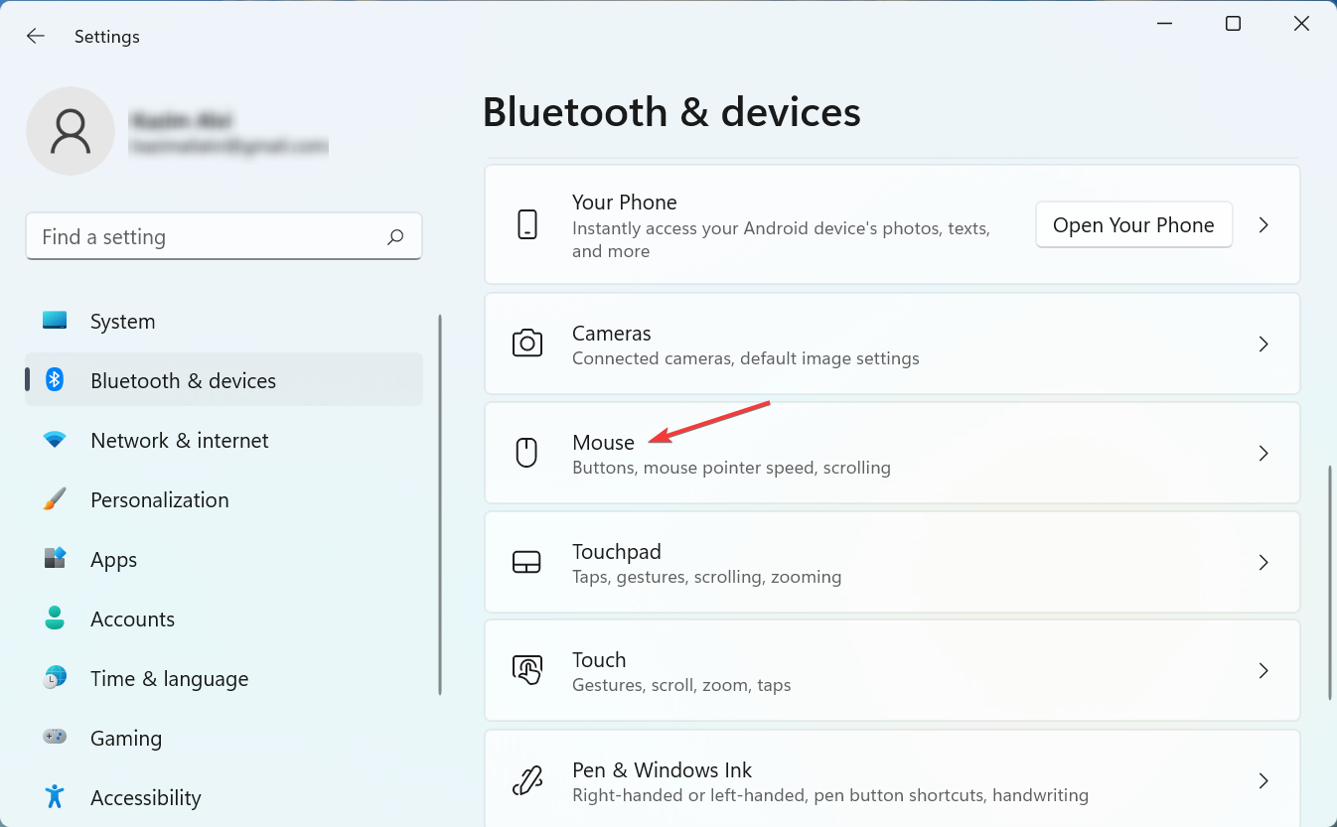1337x827 pixels.
Task: Go back using the arrow button
Action: click(35, 36)
